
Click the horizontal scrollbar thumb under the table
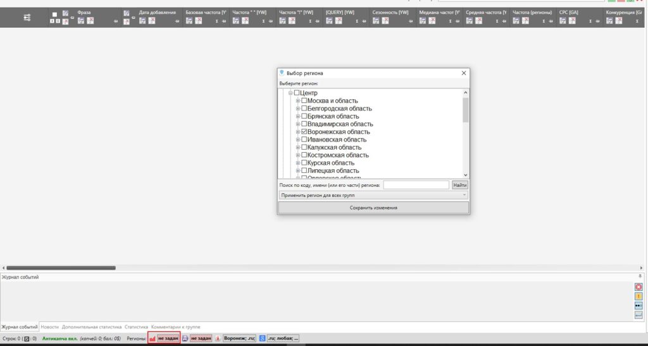point(61,268)
